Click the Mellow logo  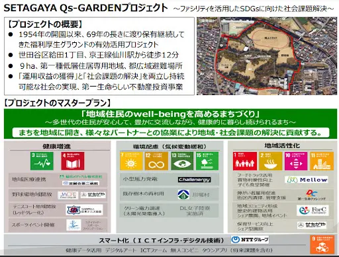click(x=307, y=180)
